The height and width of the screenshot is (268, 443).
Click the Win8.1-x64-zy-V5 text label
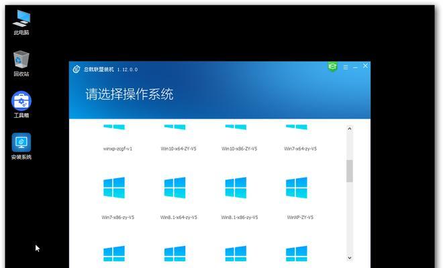(x=179, y=217)
